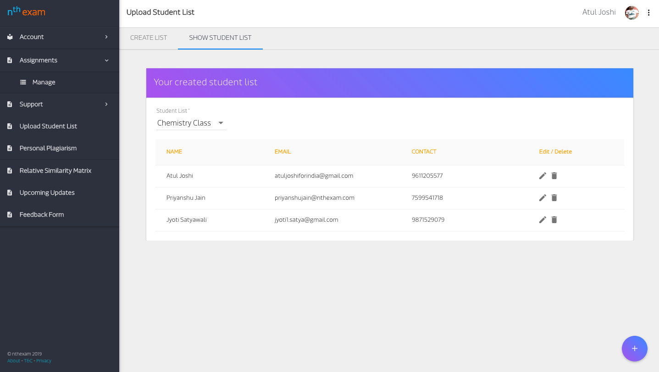The image size is (659, 372).
Task: Click the EMAIL column header
Action: click(282, 152)
